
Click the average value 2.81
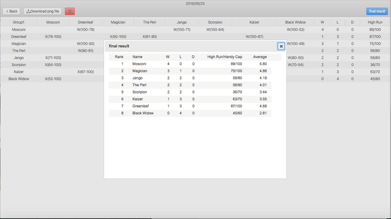pyautogui.click(x=263, y=113)
